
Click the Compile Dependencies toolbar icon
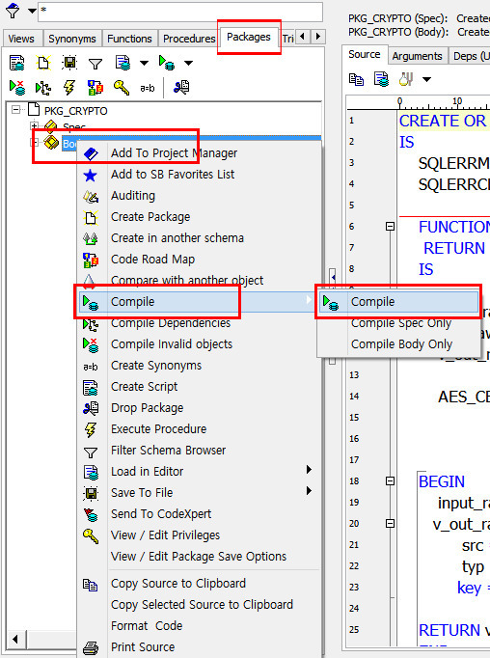[43, 87]
